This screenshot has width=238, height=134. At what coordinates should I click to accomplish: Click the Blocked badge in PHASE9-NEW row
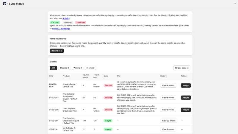tap(108, 85)
